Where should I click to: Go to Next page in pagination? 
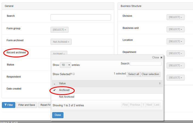coord(149,105)
